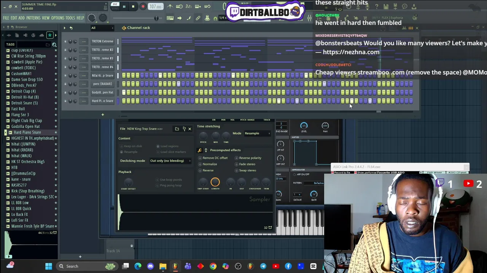Toggle the metronome icon

click(170, 6)
